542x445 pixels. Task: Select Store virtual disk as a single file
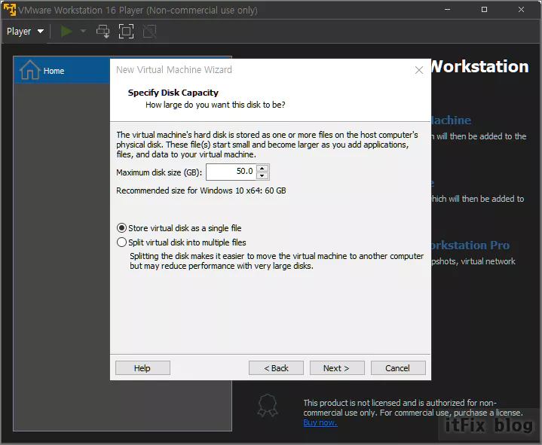179,228
